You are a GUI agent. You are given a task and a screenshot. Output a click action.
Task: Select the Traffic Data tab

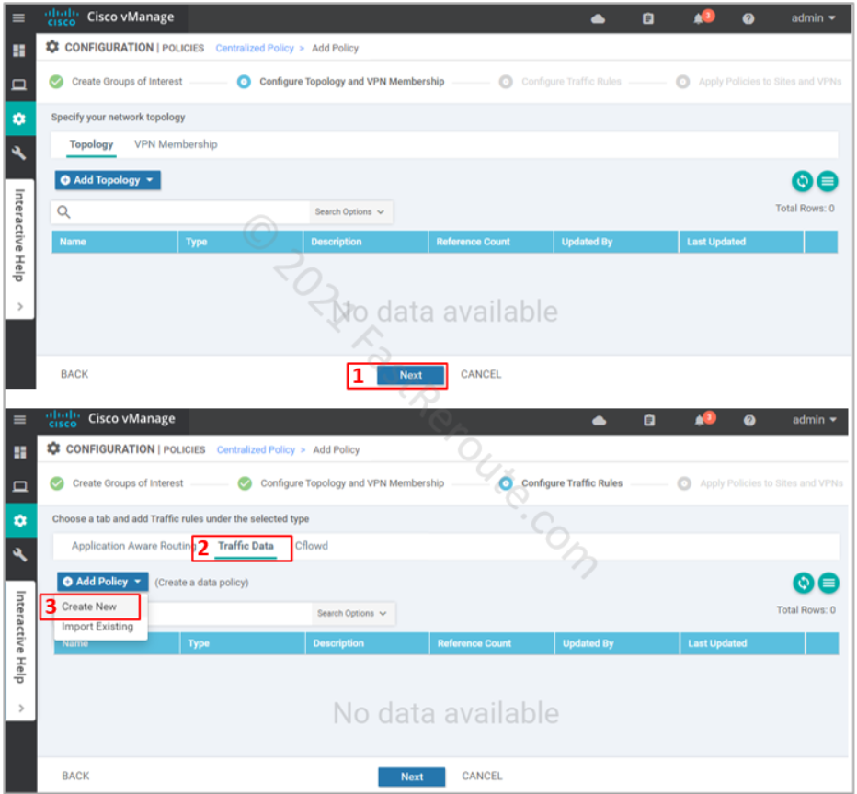coord(246,546)
